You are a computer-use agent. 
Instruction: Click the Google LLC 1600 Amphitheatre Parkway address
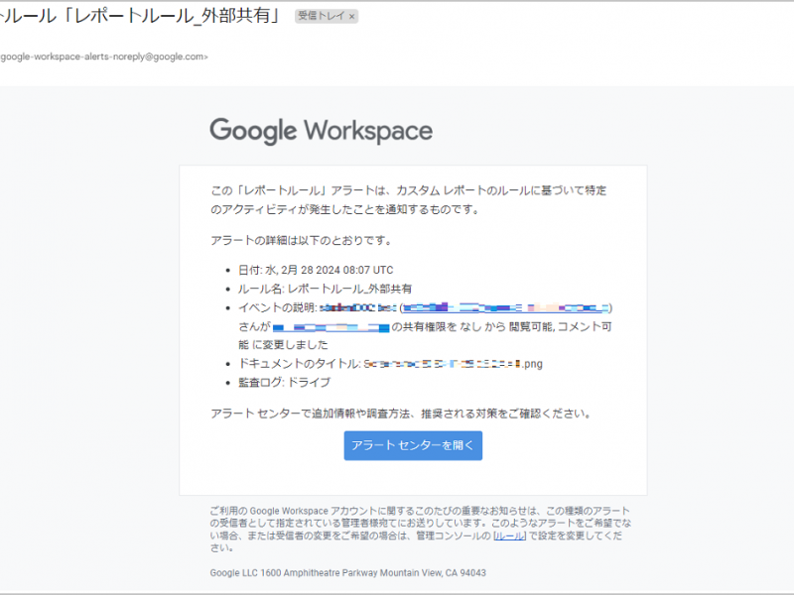coord(348,573)
